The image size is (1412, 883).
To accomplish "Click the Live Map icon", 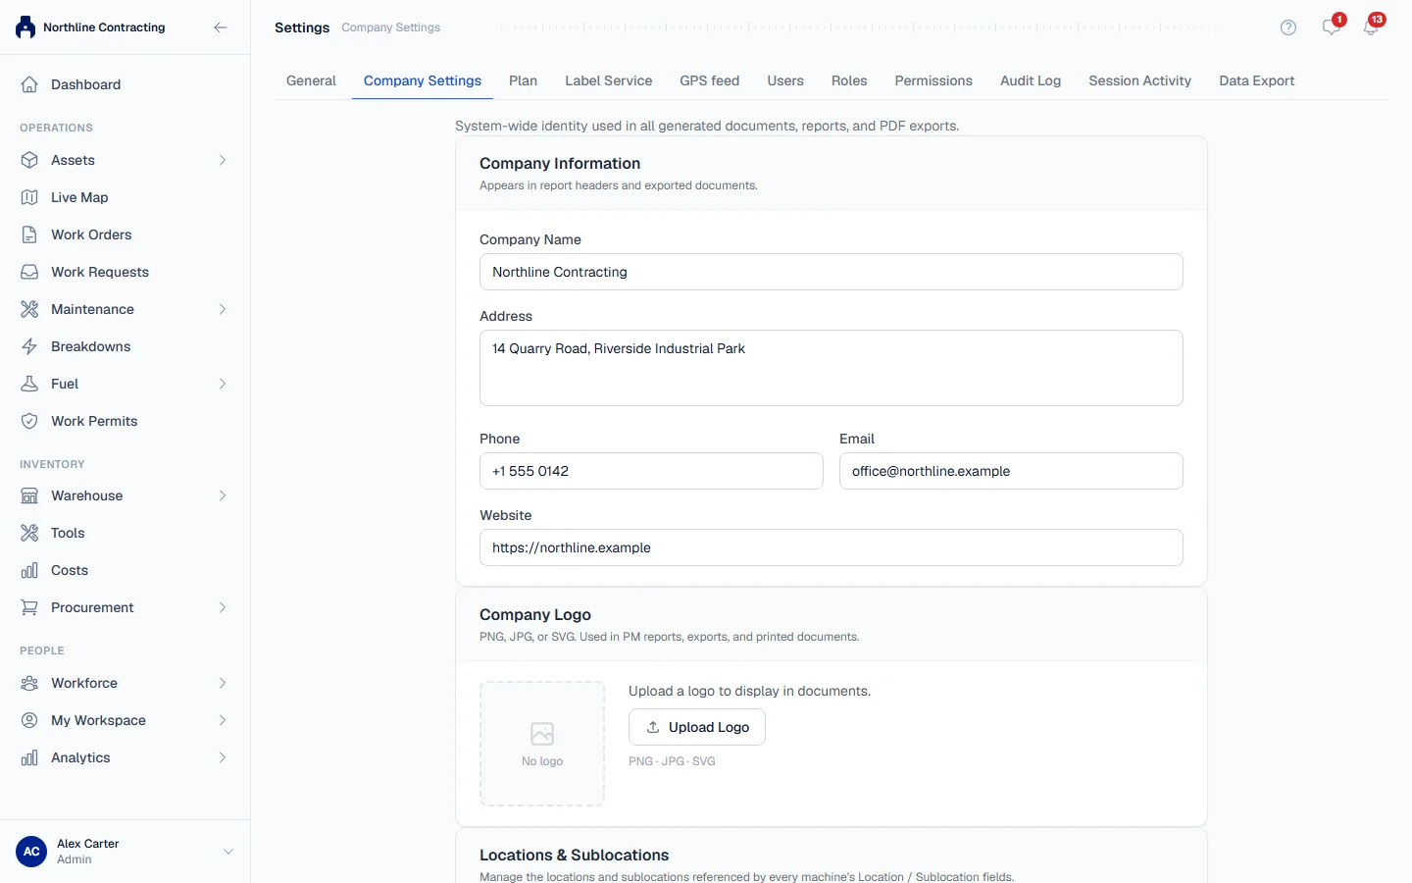I will coord(29,197).
